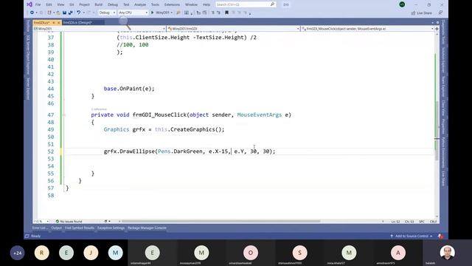Click the signed-in account avatar

[402, 4]
